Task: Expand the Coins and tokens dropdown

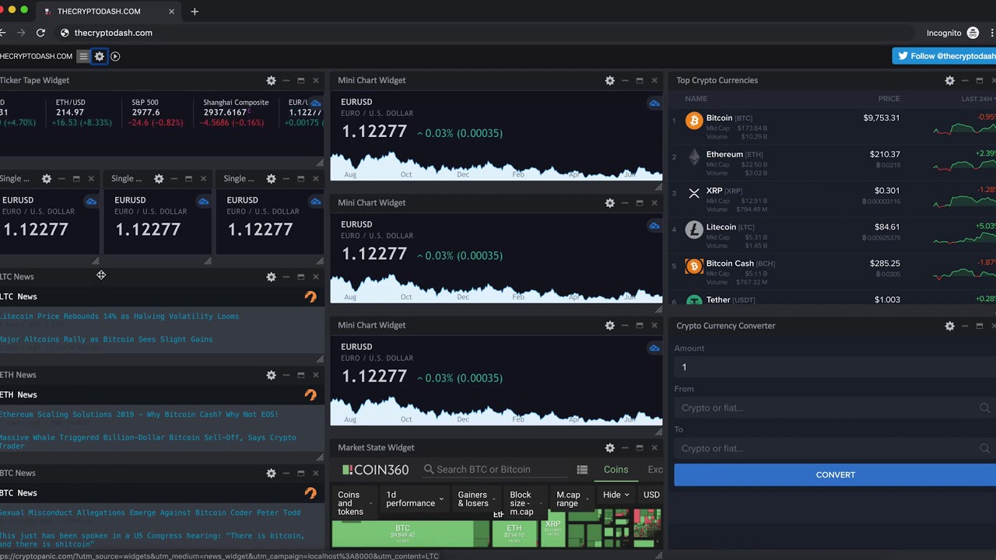Action: pos(354,502)
